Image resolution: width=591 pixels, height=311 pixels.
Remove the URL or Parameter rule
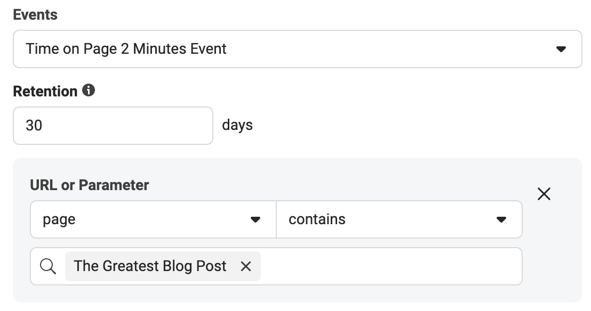pyautogui.click(x=544, y=194)
